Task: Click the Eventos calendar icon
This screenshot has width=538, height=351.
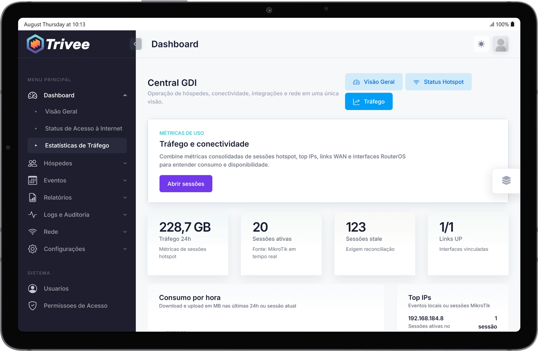Action: pyautogui.click(x=33, y=180)
